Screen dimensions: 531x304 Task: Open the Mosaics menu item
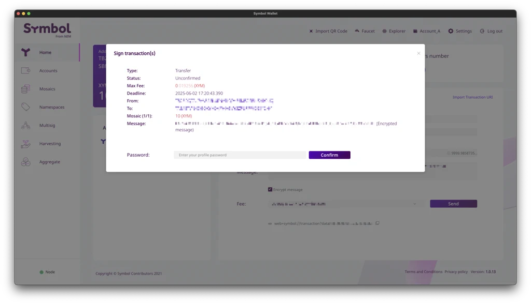[x=47, y=89]
